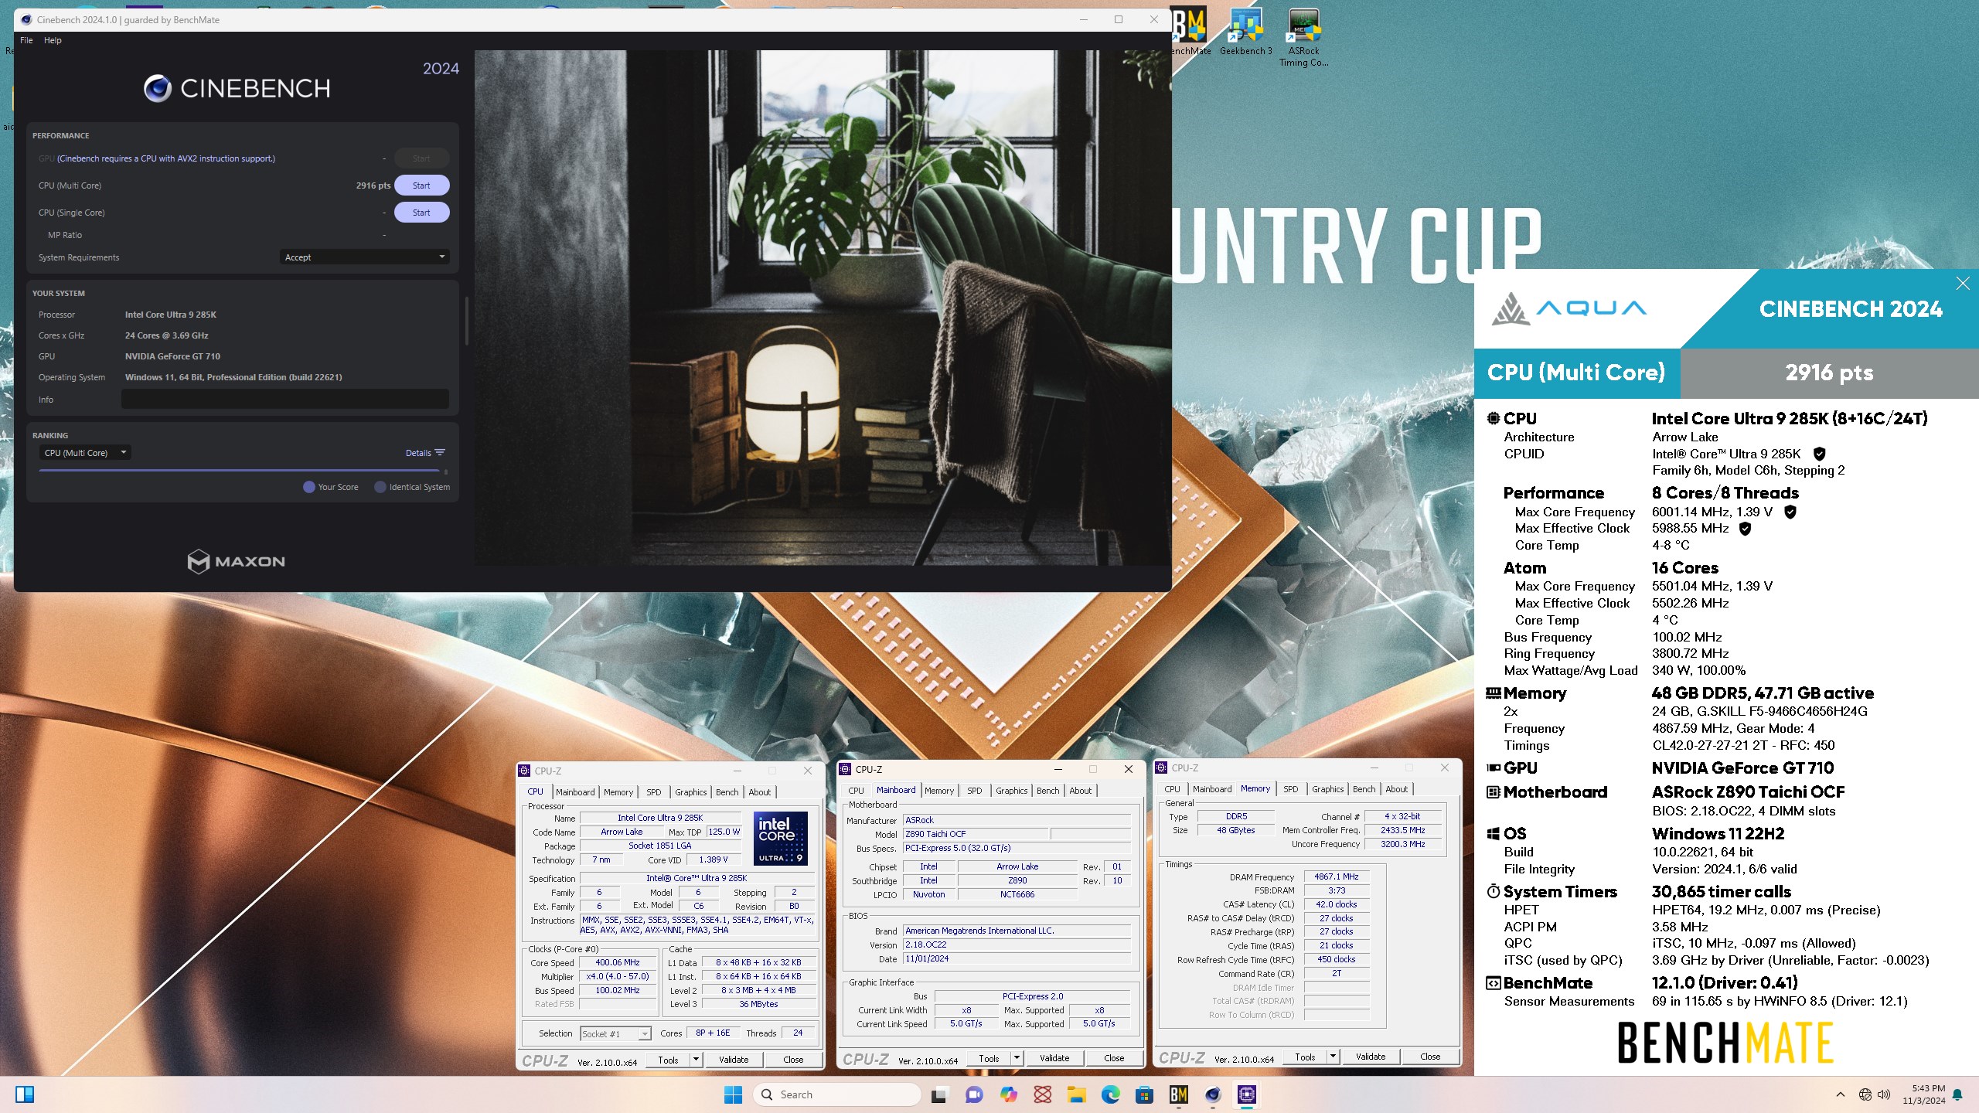
Task: Open the Geekbench 3 desktop shortcut
Action: click(x=1245, y=31)
